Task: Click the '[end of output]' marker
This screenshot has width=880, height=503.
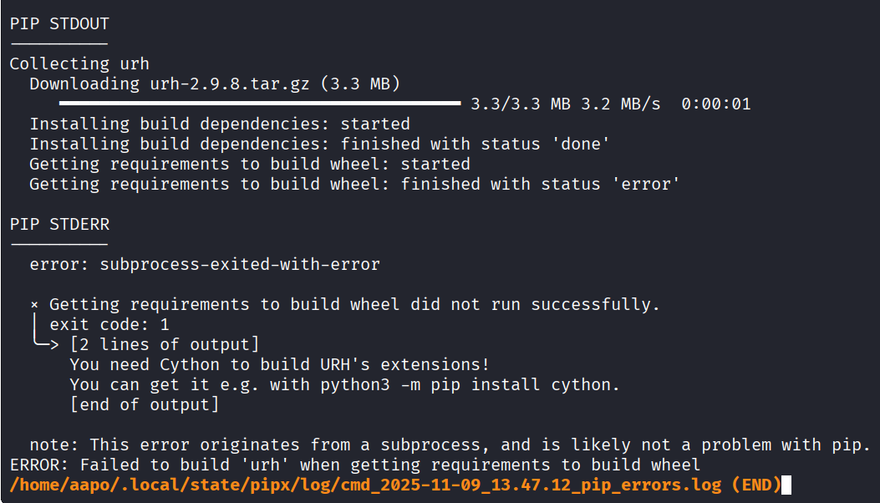Action: [144, 404]
